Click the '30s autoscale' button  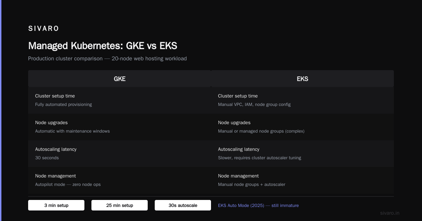click(183, 205)
